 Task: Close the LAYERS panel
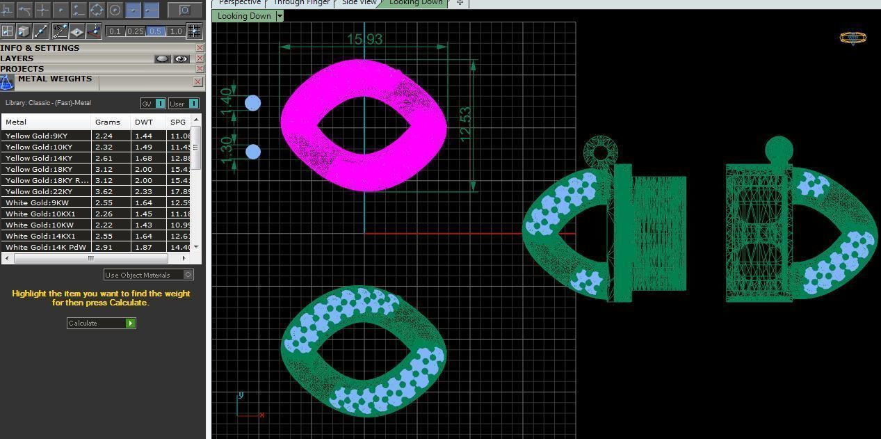(x=200, y=58)
